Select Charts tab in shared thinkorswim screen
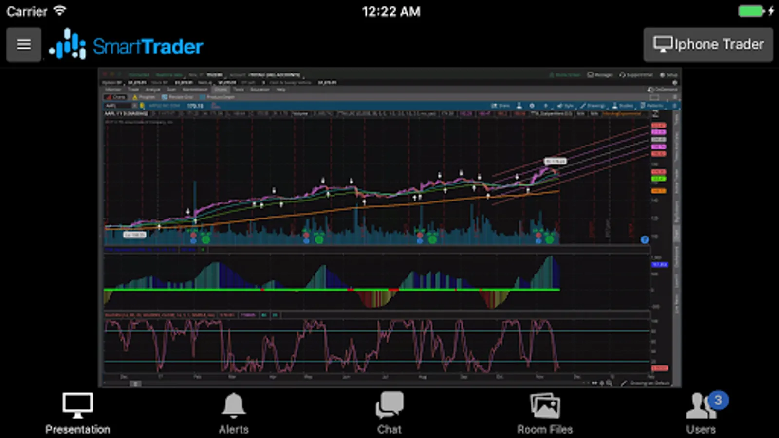Image resolution: width=779 pixels, height=438 pixels. pyautogui.click(x=221, y=90)
